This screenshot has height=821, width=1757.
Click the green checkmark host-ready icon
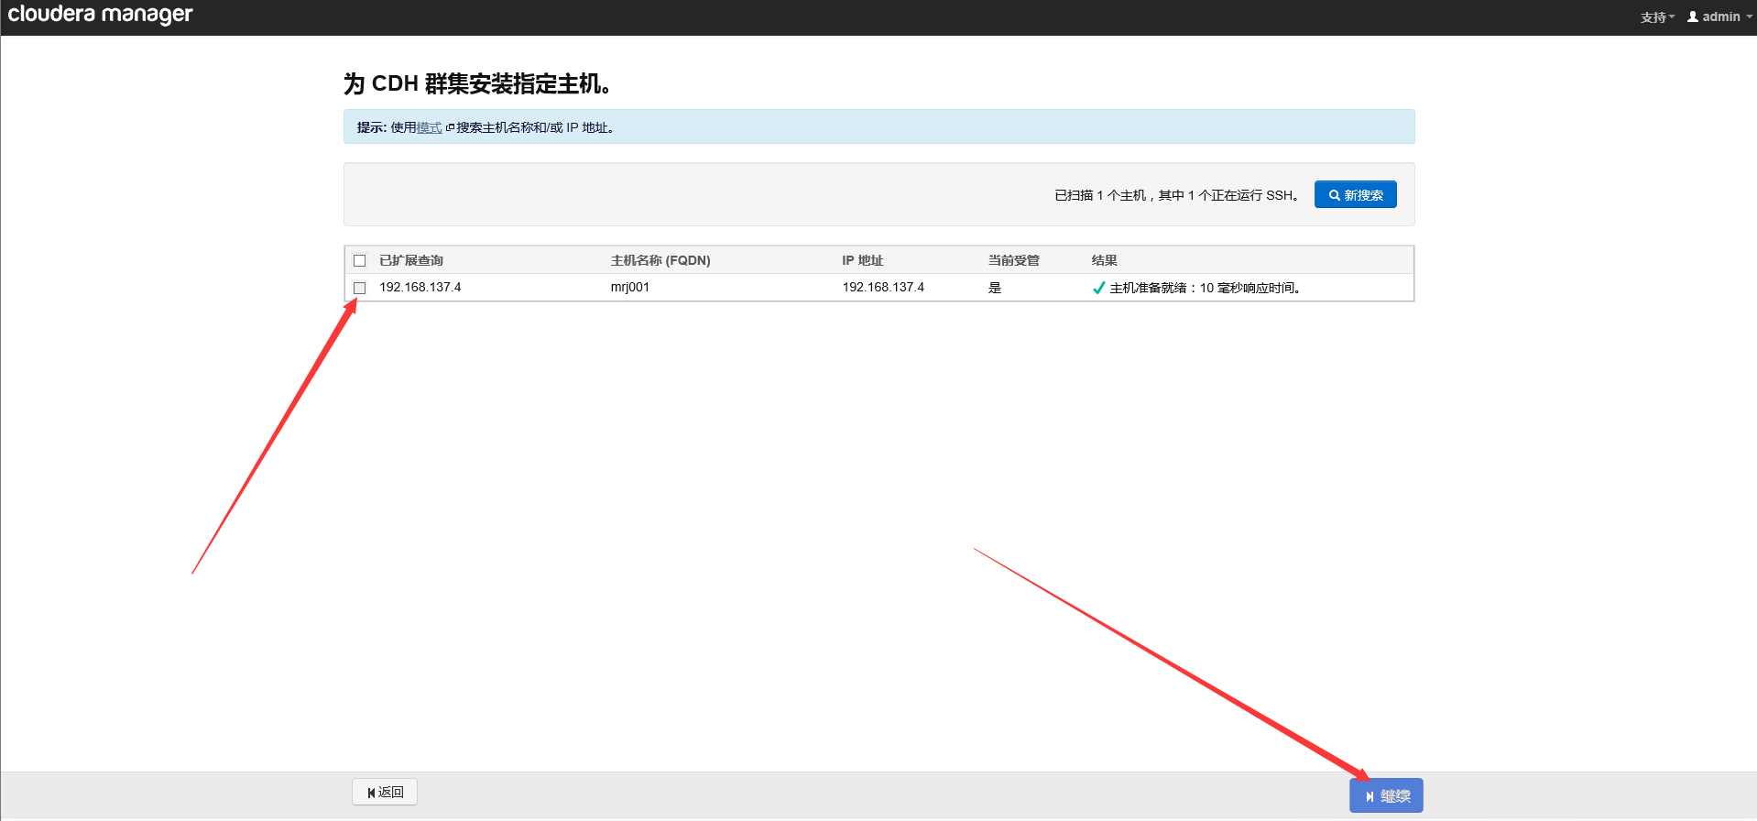[1098, 288]
